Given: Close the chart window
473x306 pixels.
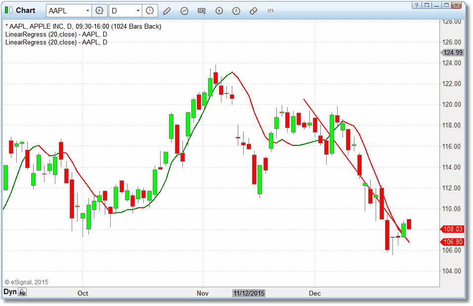Looking at the screenshot, I should click(457, 5).
